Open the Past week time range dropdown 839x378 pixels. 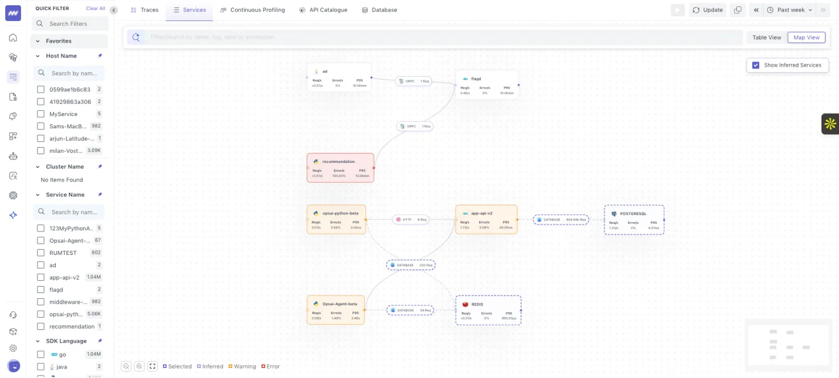(790, 10)
